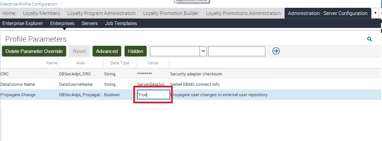Screen dimensions: 382x141
Task: Click the go arrow query button
Action: [x=276, y=51]
